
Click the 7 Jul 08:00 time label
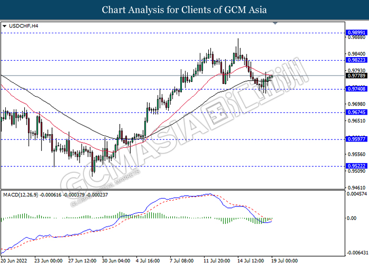pos(182,261)
